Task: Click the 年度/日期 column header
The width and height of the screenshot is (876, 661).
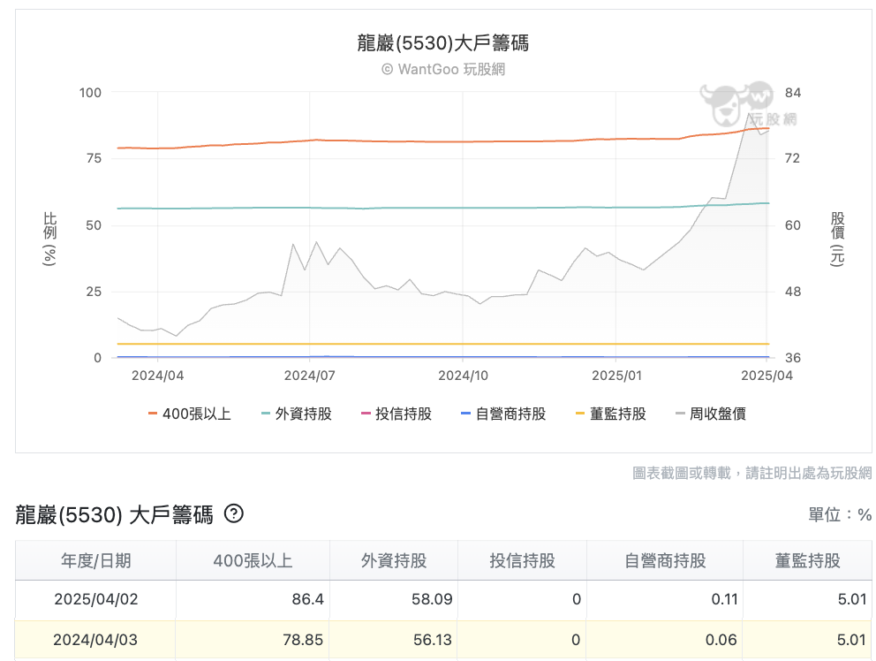Action: point(94,560)
